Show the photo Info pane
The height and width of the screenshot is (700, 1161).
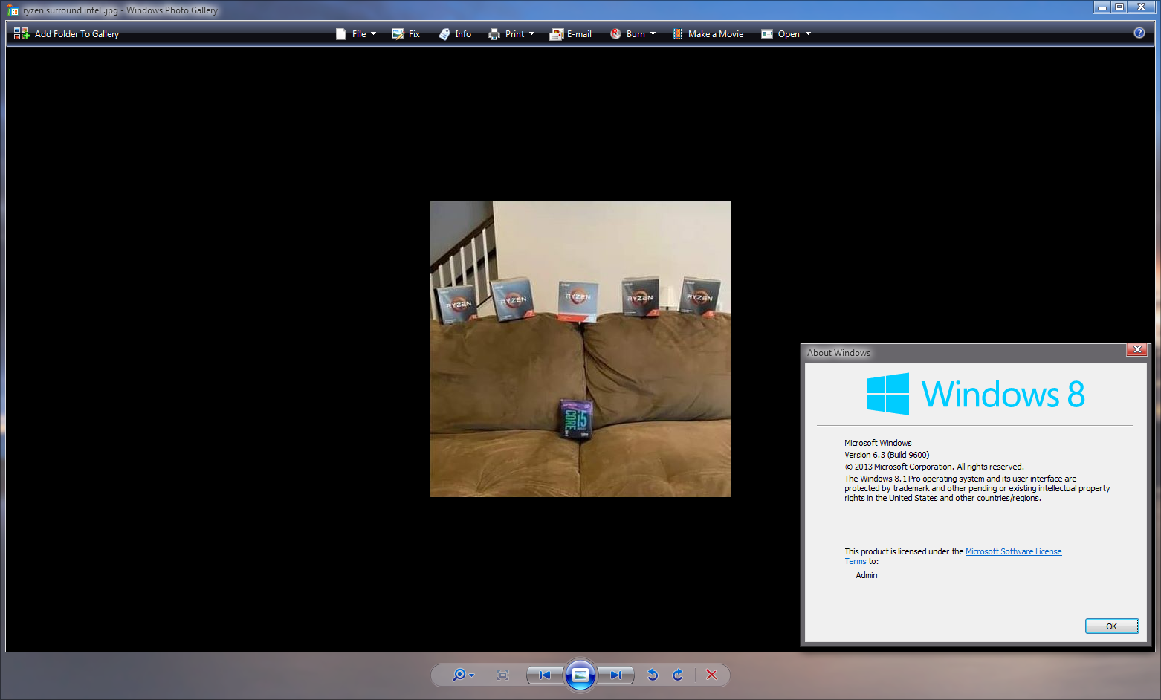tap(455, 34)
